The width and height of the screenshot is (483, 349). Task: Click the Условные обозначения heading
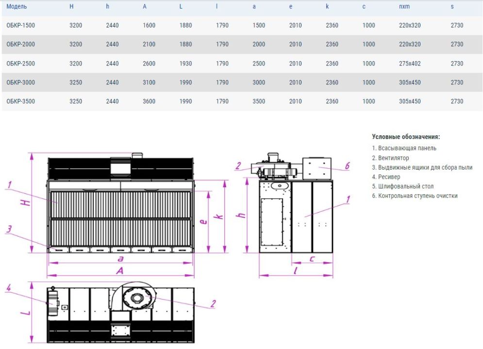[406, 137]
